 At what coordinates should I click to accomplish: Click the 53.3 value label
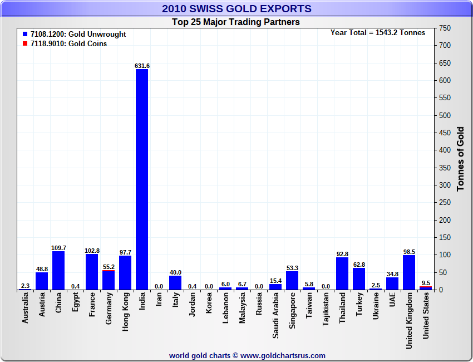point(292,268)
